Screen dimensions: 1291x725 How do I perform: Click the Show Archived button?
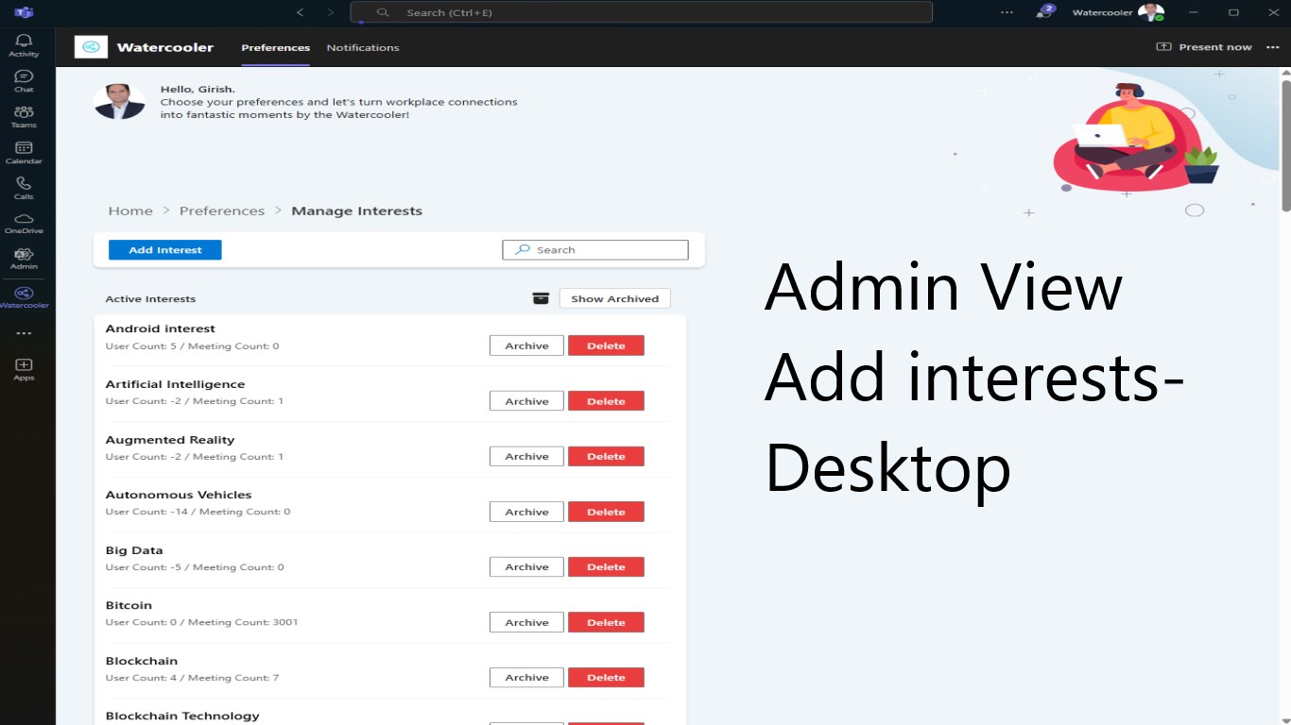tap(615, 298)
